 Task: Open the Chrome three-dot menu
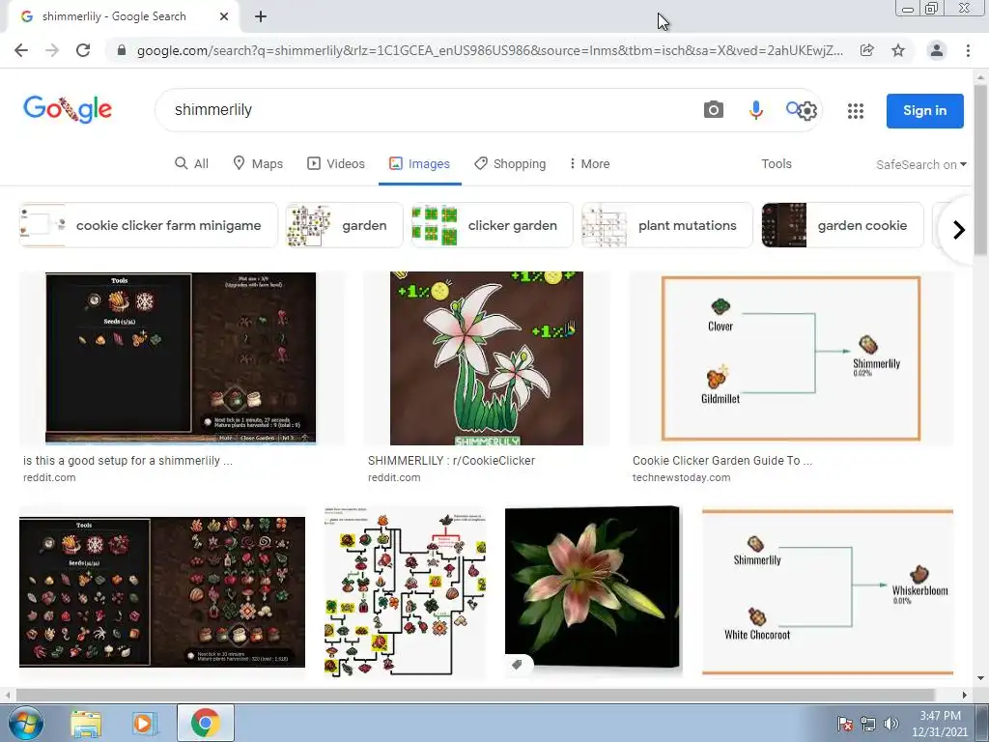pos(968,50)
